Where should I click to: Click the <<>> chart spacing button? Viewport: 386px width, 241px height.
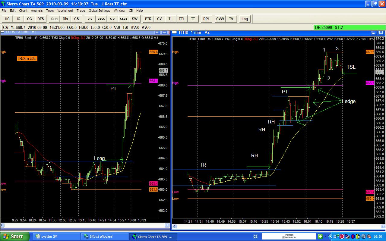(101, 19)
